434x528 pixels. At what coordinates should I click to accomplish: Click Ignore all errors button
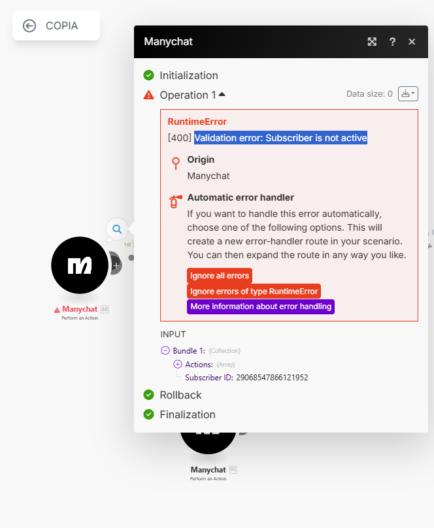pos(220,276)
